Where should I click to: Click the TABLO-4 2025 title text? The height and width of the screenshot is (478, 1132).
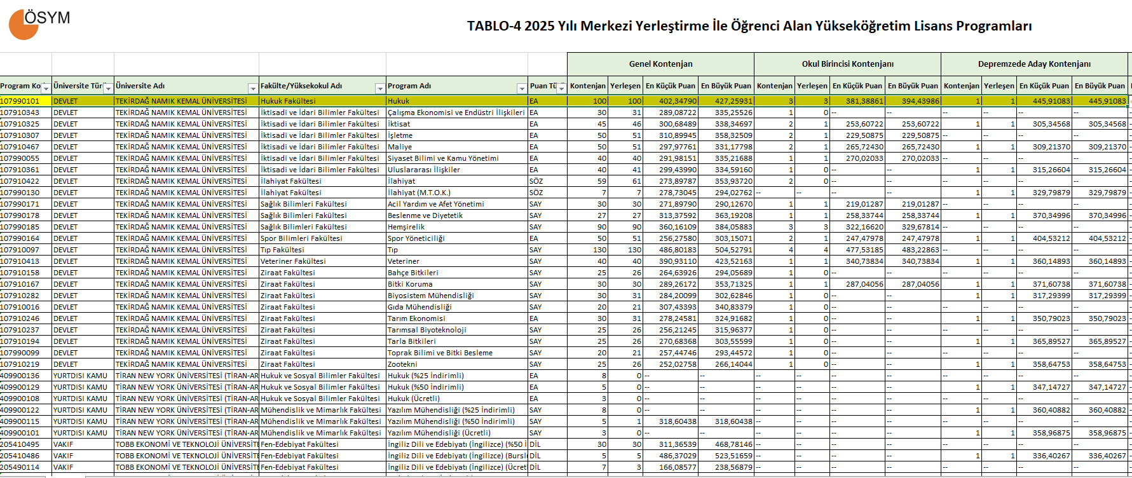[749, 26]
